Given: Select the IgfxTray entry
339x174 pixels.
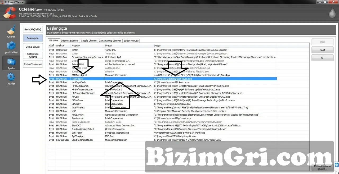Looking at the screenshot, I should [162, 104].
